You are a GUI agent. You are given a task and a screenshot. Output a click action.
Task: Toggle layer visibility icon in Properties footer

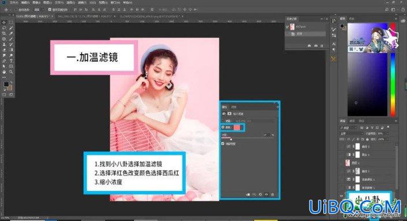pos(266,195)
